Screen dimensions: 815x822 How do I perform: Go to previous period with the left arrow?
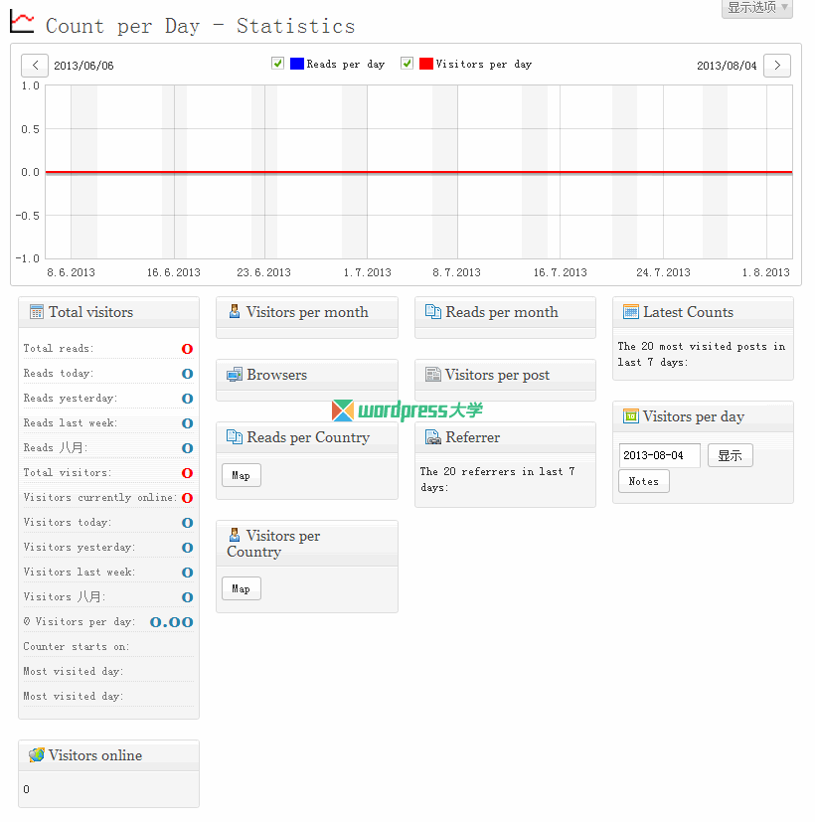(x=33, y=65)
